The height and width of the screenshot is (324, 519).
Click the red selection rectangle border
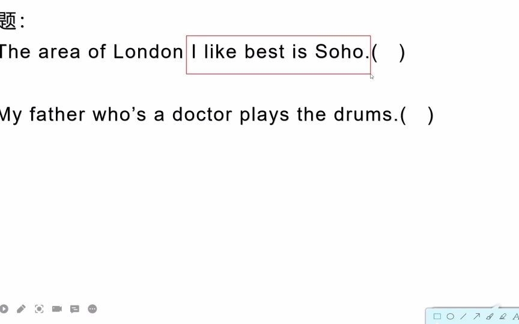click(x=278, y=36)
